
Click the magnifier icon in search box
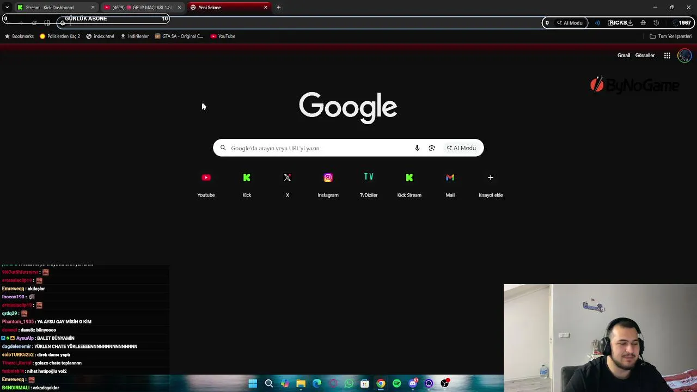[223, 148]
